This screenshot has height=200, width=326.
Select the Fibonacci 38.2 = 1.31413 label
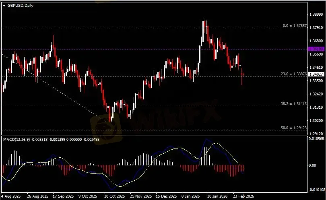[x=293, y=104]
